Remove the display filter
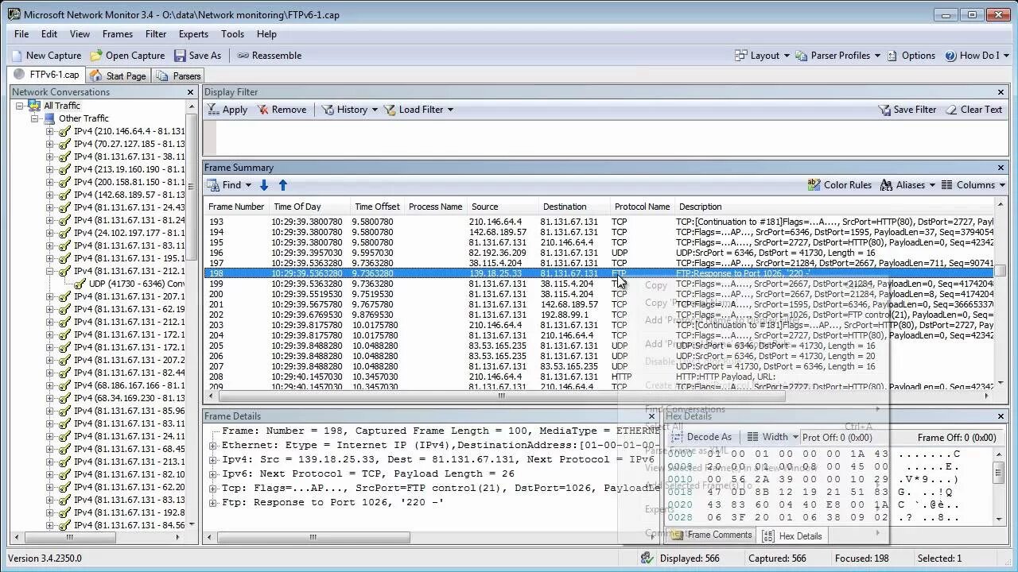1018x572 pixels. 282,110
